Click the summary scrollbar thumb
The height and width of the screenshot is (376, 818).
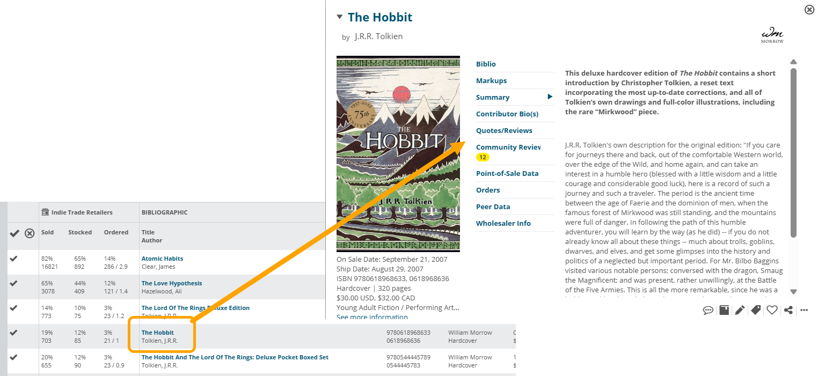pyautogui.click(x=794, y=153)
